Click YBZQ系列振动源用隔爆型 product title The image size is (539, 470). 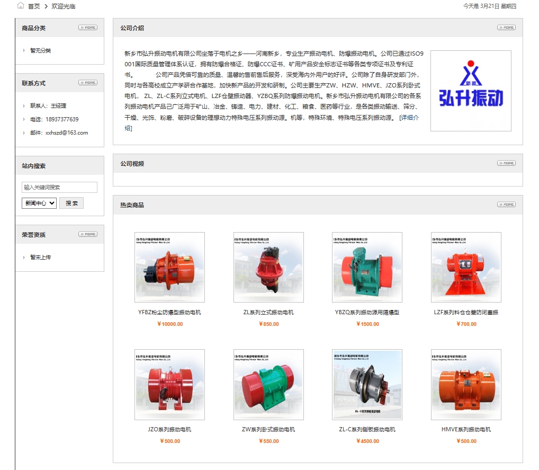pyautogui.click(x=367, y=312)
